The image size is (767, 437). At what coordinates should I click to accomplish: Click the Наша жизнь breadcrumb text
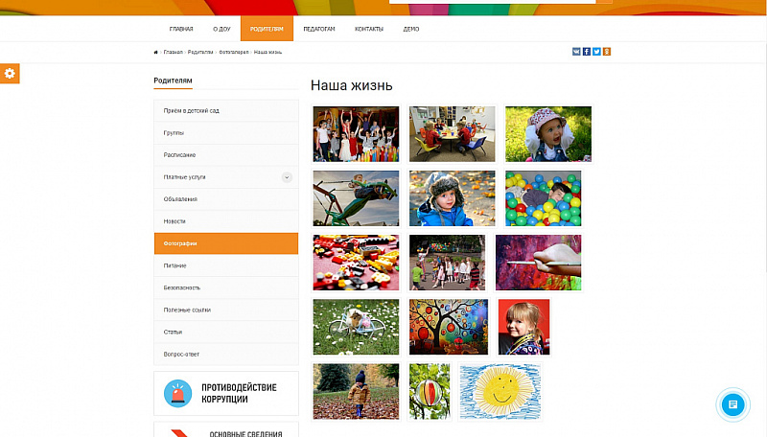[x=267, y=52]
